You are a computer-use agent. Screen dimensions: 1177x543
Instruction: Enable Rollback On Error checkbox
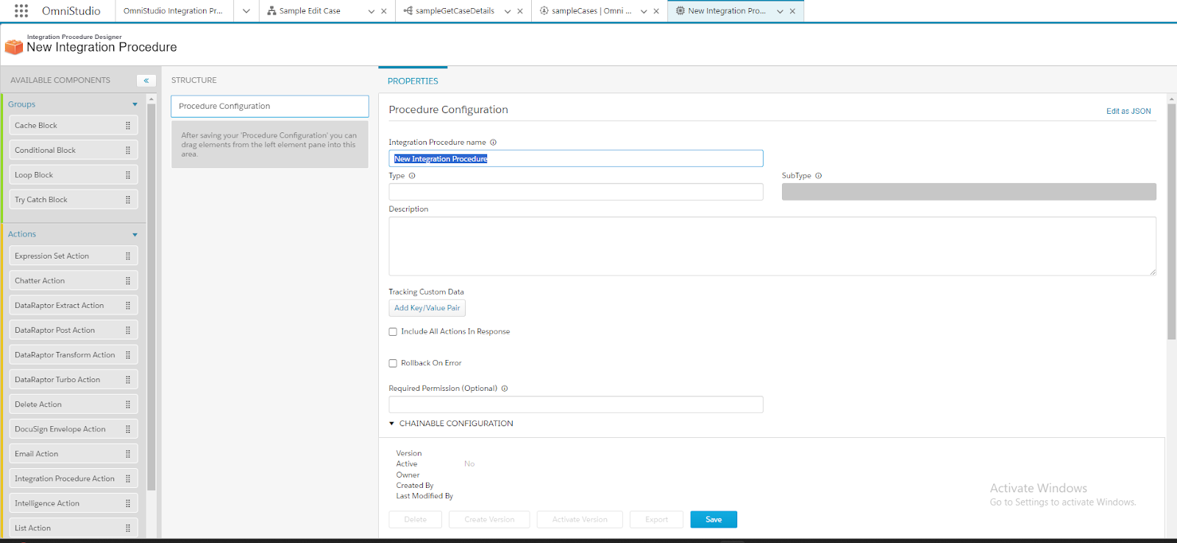tap(393, 363)
